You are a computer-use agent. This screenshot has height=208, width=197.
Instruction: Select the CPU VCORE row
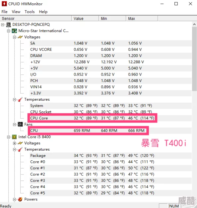tap(110, 49)
